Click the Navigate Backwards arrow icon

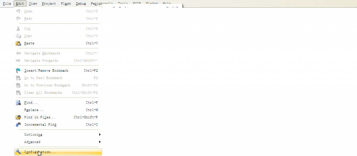tap(18, 53)
